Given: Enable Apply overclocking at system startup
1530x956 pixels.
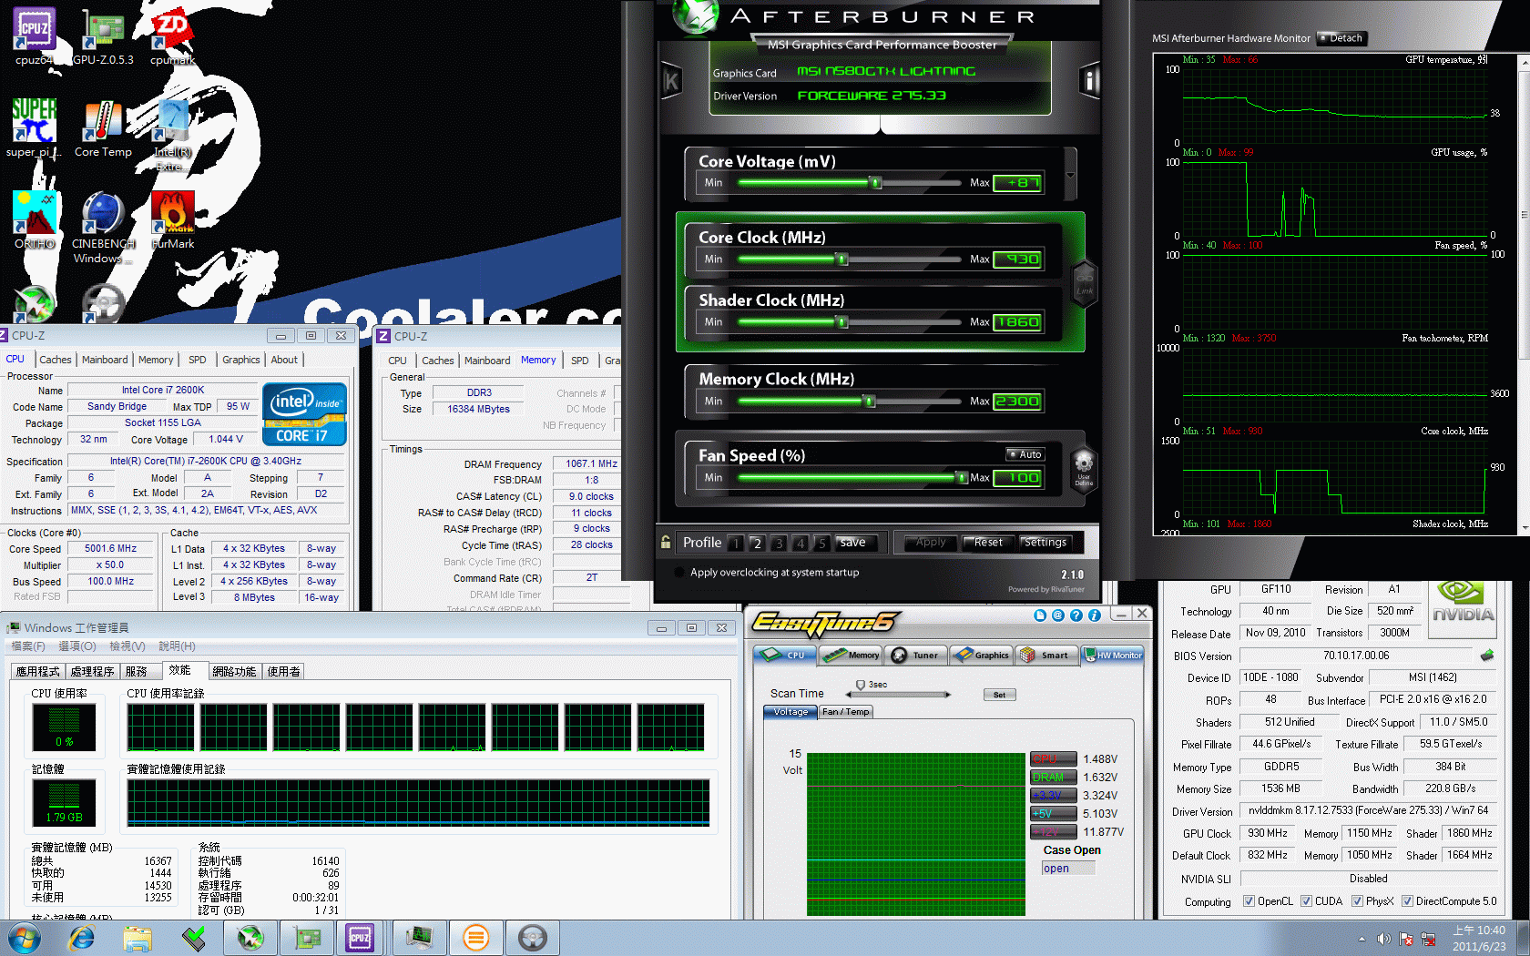Looking at the screenshot, I should [x=679, y=573].
